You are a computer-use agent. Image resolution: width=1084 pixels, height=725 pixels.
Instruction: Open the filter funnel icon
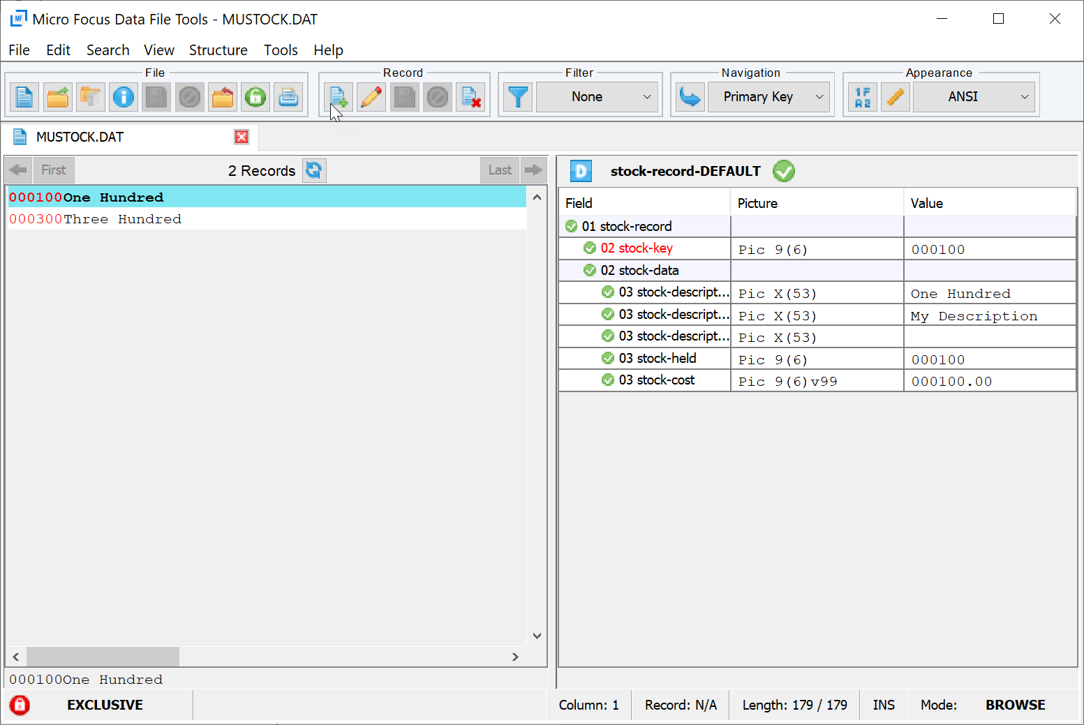coord(518,97)
